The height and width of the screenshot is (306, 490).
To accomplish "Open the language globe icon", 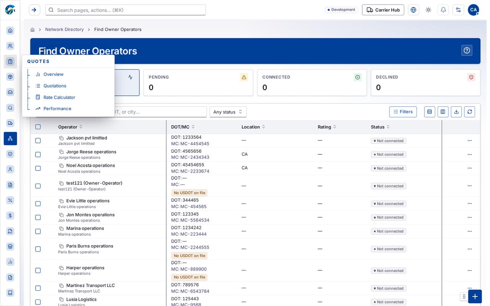I will coord(413,10).
